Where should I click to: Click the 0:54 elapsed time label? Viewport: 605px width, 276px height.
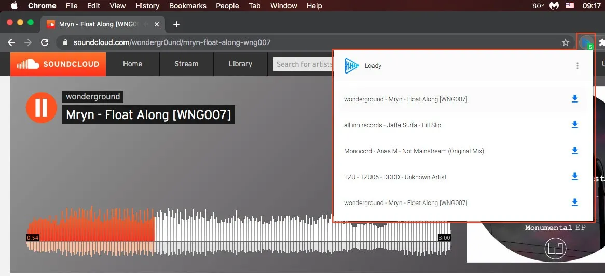tap(32, 238)
